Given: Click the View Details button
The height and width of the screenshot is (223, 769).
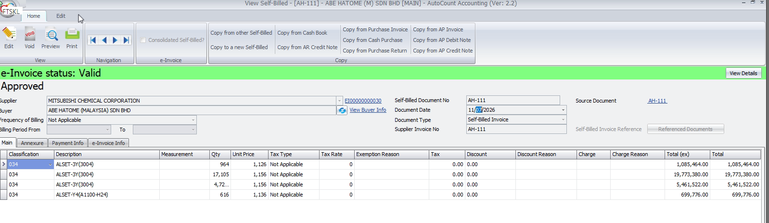Looking at the screenshot, I should pos(743,73).
